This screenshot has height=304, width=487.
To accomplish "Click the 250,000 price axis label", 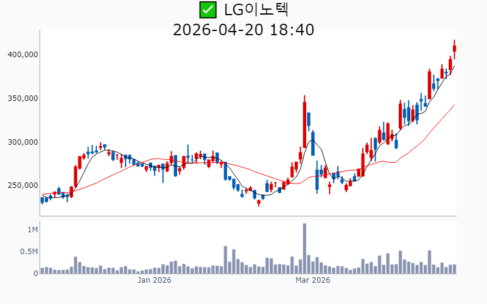I will coord(23,185).
